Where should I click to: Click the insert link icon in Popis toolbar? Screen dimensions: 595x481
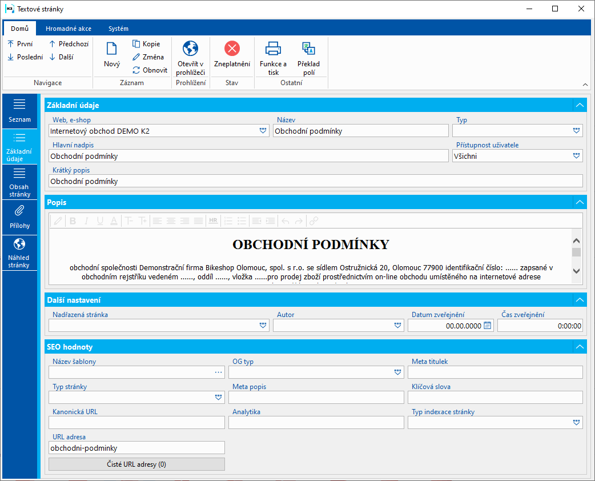[x=313, y=221]
